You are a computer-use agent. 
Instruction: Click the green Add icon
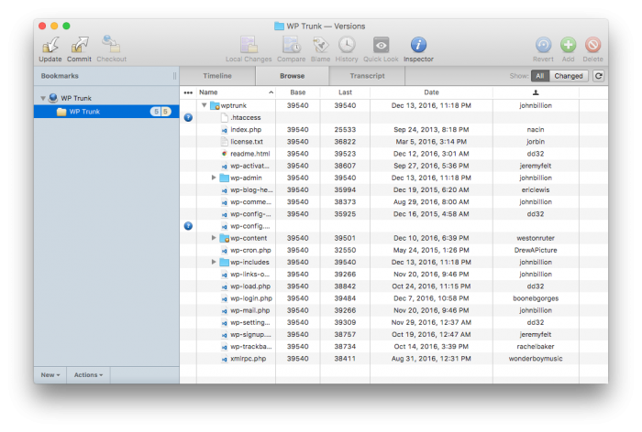click(x=569, y=45)
